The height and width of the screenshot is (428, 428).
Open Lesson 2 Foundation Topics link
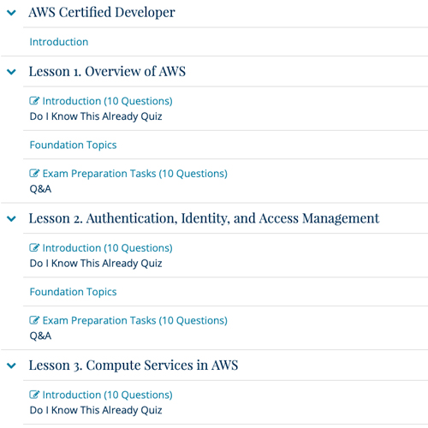pos(74,292)
